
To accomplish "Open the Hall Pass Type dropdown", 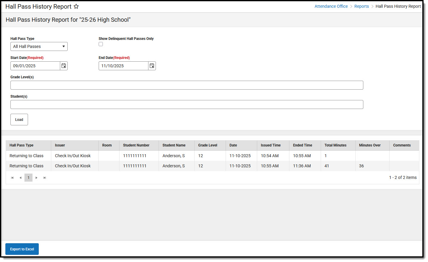I will click(39, 46).
